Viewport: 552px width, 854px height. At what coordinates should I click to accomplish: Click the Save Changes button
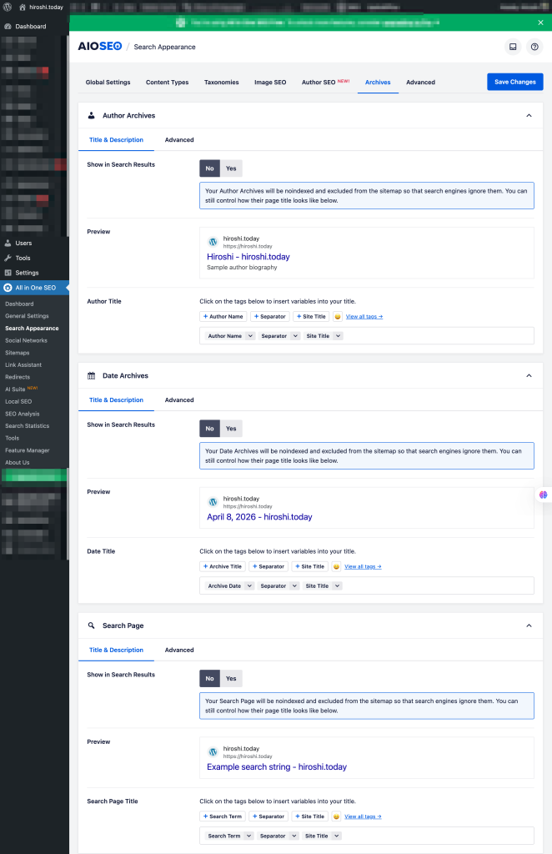click(514, 82)
